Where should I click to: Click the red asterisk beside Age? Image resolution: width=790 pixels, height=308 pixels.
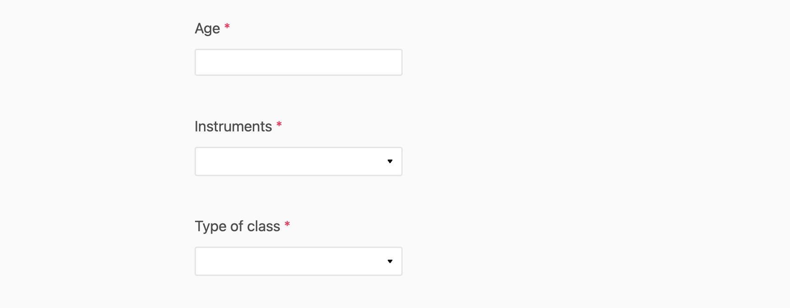pos(227,27)
